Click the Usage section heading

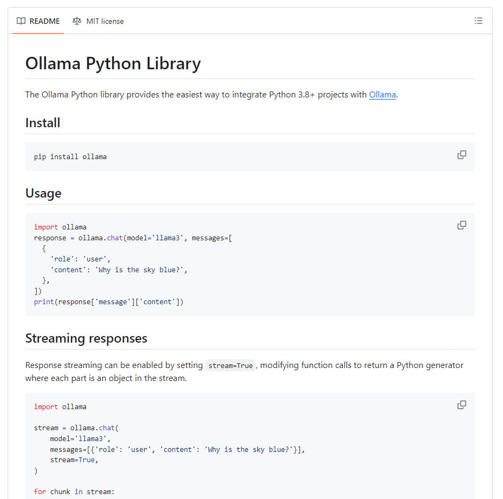pyautogui.click(x=43, y=193)
